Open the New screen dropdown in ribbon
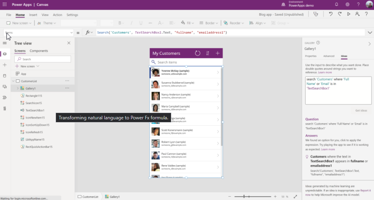Viewport: 374px width, 200px height. (x=19, y=23)
